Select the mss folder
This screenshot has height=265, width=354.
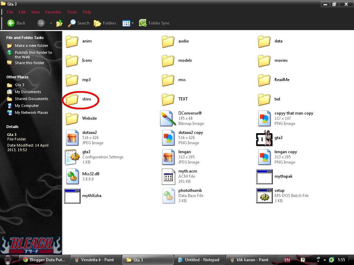pyautogui.click(x=174, y=80)
